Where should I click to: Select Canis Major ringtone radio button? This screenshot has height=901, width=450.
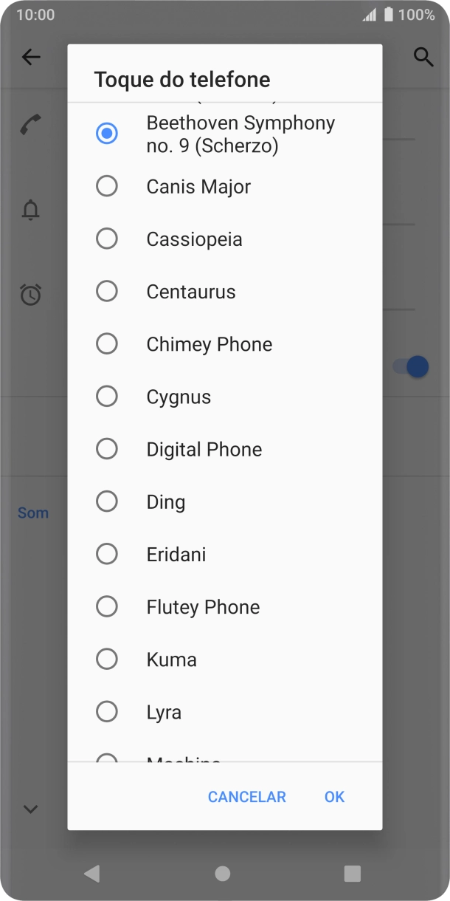coord(107,186)
